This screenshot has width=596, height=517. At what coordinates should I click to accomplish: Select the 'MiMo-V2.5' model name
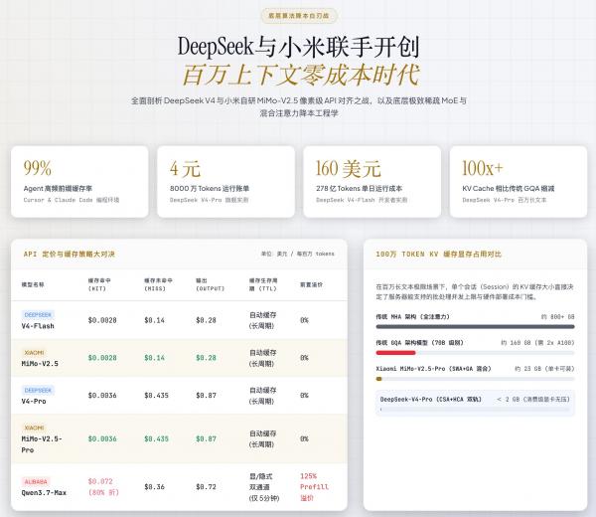point(40,364)
